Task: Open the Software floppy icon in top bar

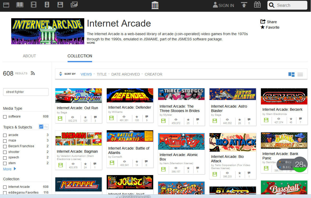Action: 60,4
